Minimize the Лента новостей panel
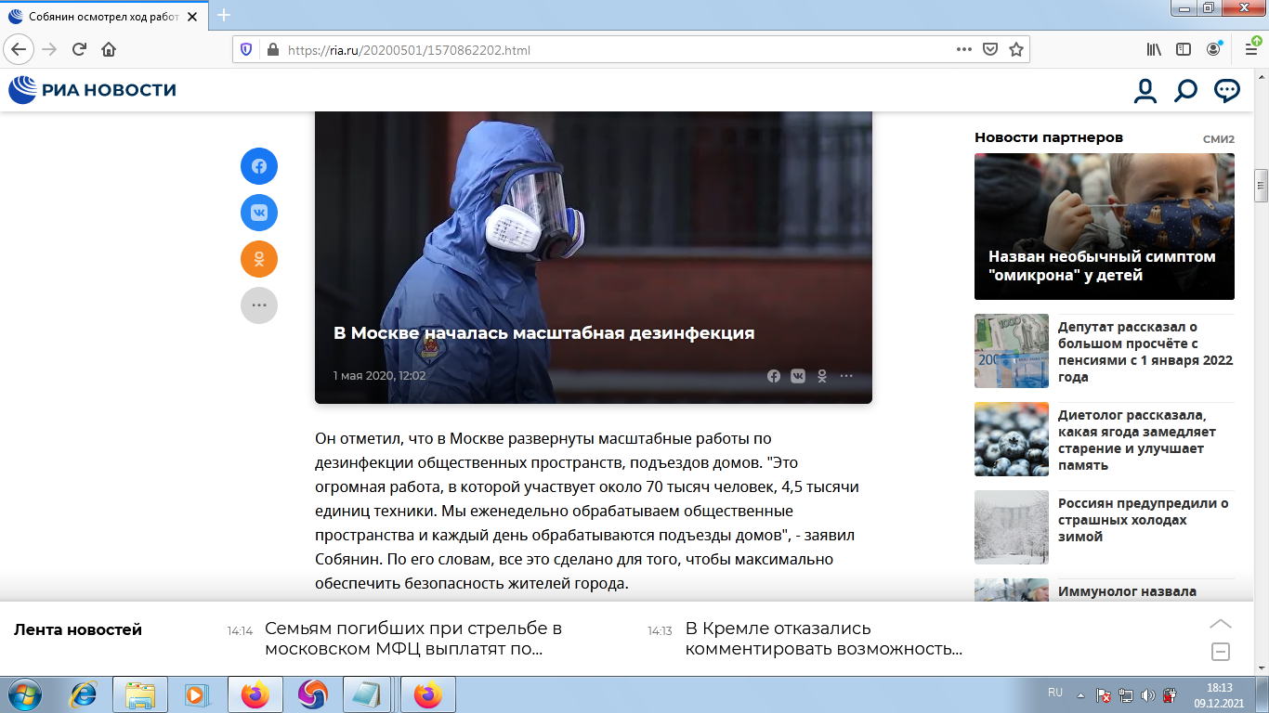The height and width of the screenshot is (713, 1269). tap(1221, 652)
